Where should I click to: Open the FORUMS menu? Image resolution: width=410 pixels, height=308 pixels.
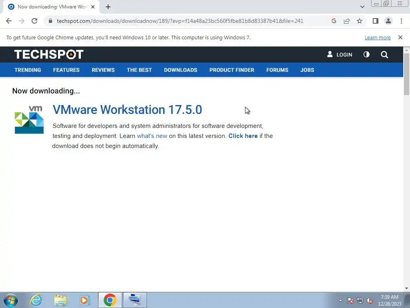coord(277,70)
